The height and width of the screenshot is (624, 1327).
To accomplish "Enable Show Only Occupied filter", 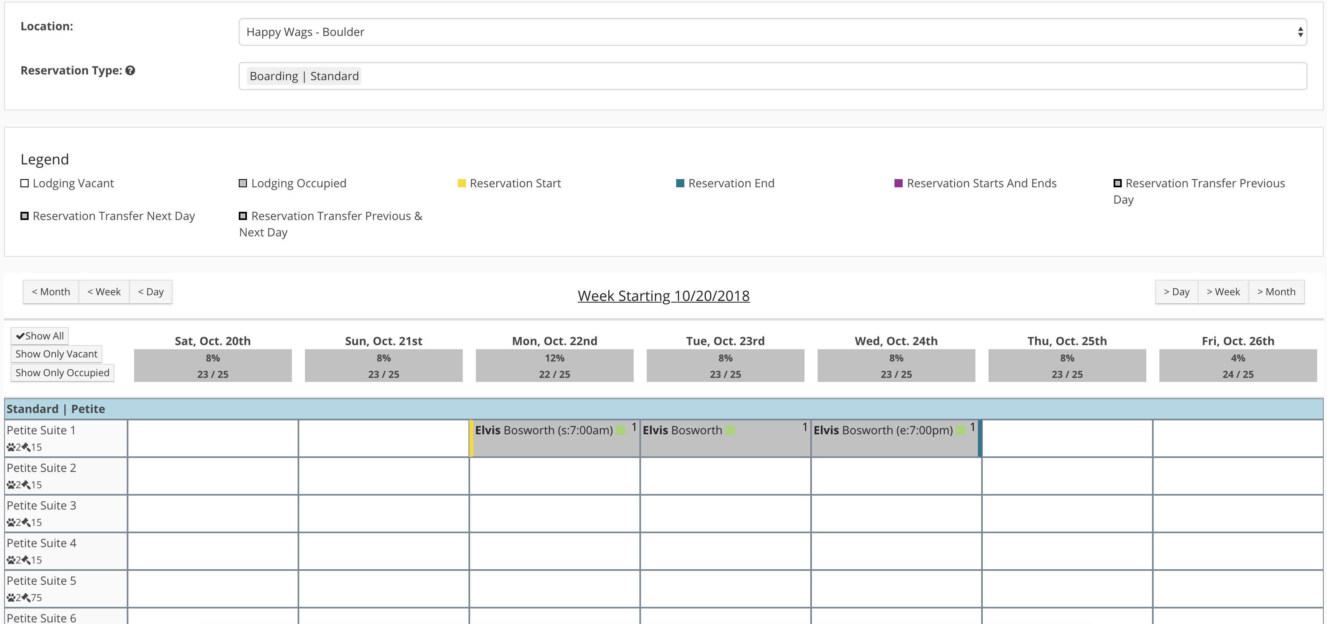I will coord(62,373).
